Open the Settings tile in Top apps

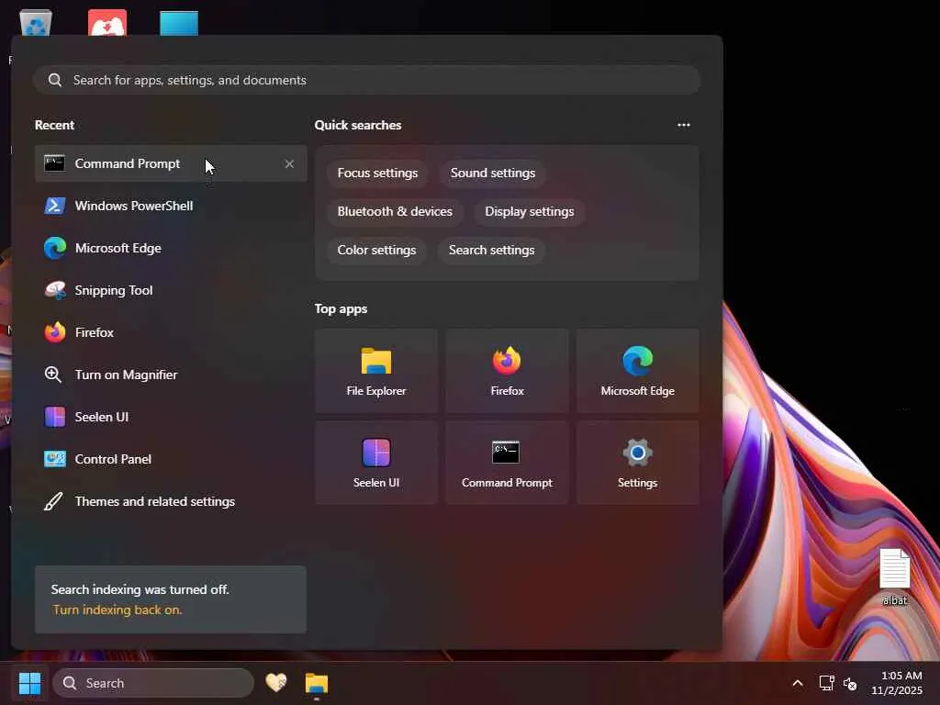coord(638,463)
